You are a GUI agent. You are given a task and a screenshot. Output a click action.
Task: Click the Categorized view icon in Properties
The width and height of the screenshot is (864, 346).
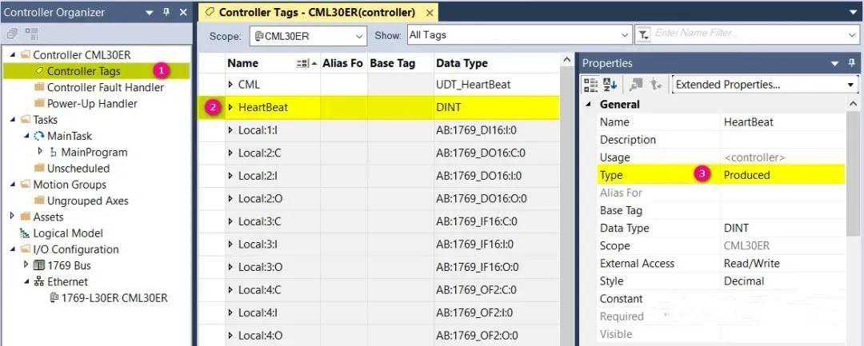590,85
